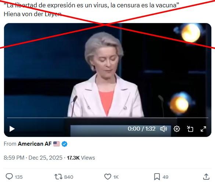Open the 135 replies count
Screen dimensions: 215x182
[19, 177]
